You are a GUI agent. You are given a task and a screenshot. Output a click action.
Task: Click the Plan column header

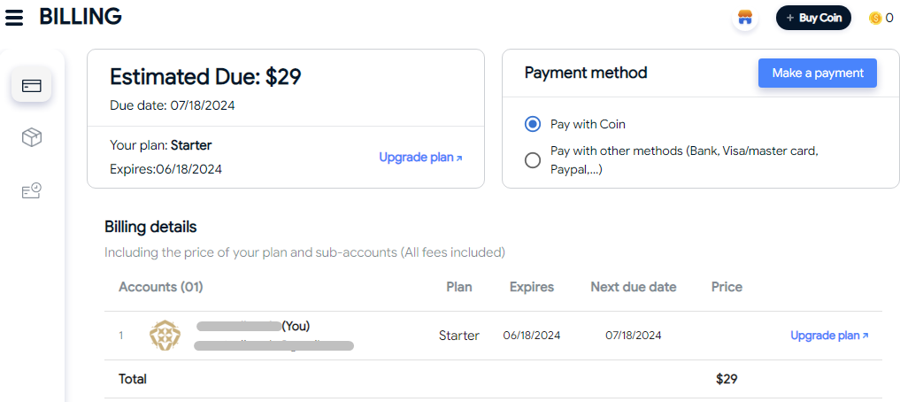pos(459,287)
